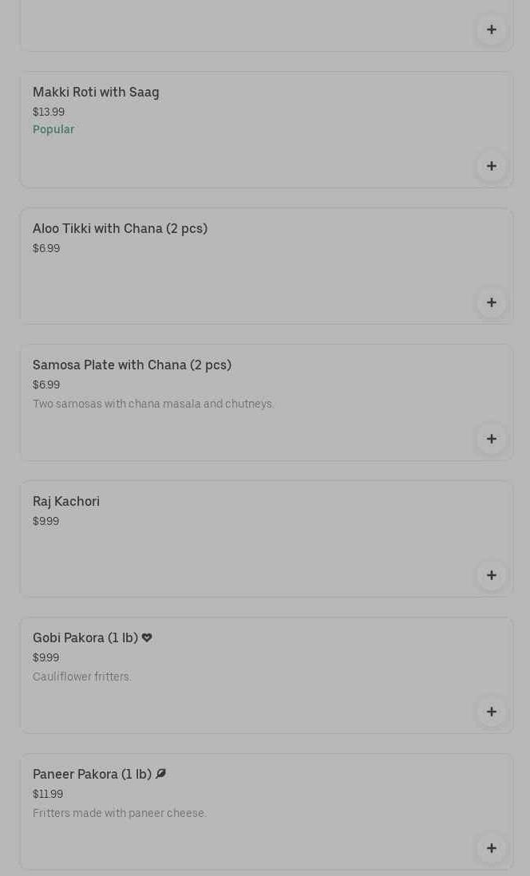Click the heart icon beside Gobi Pakora
Screen dimensions: 530x876
pyautogui.click(x=147, y=637)
